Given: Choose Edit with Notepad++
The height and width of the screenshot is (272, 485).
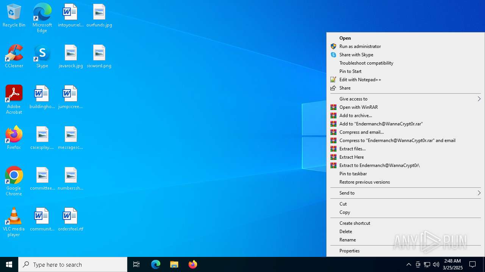Looking at the screenshot, I should click(x=405, y=80).
